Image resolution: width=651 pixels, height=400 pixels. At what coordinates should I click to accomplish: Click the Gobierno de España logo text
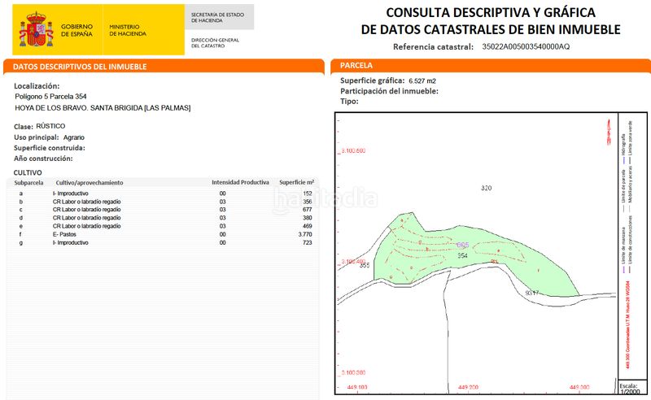pyautogui.click(x=77, y=30)
